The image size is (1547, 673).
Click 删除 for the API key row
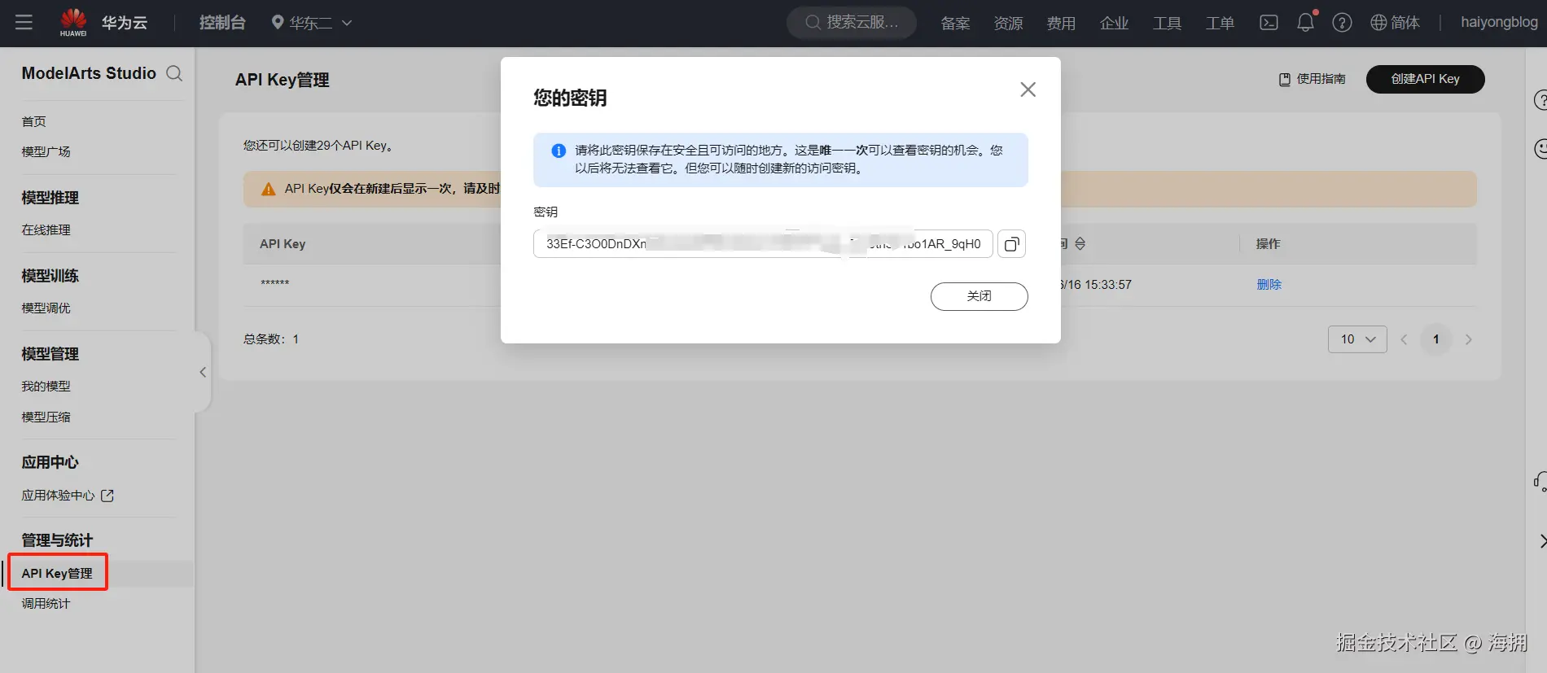pos(1269,284)
